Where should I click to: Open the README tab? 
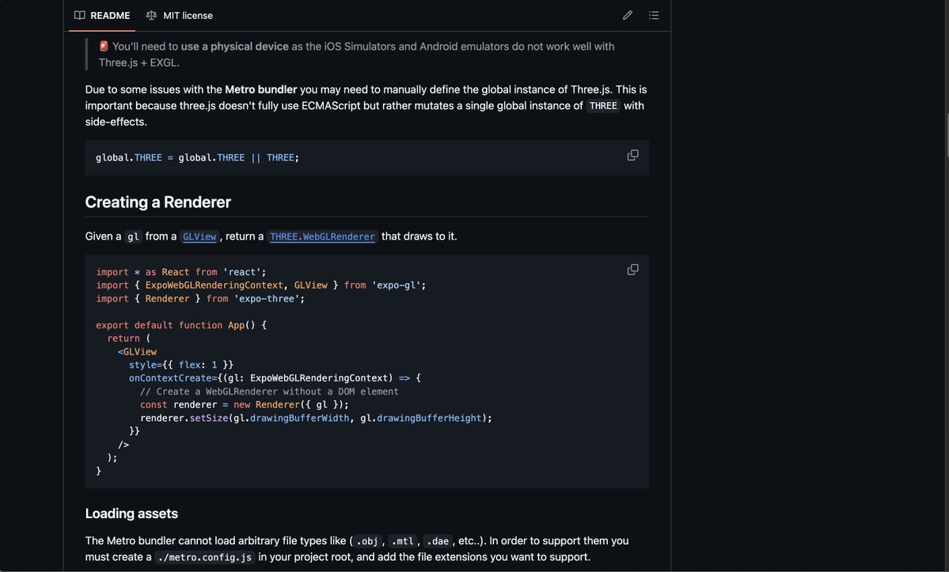click(x=101, y=15)
